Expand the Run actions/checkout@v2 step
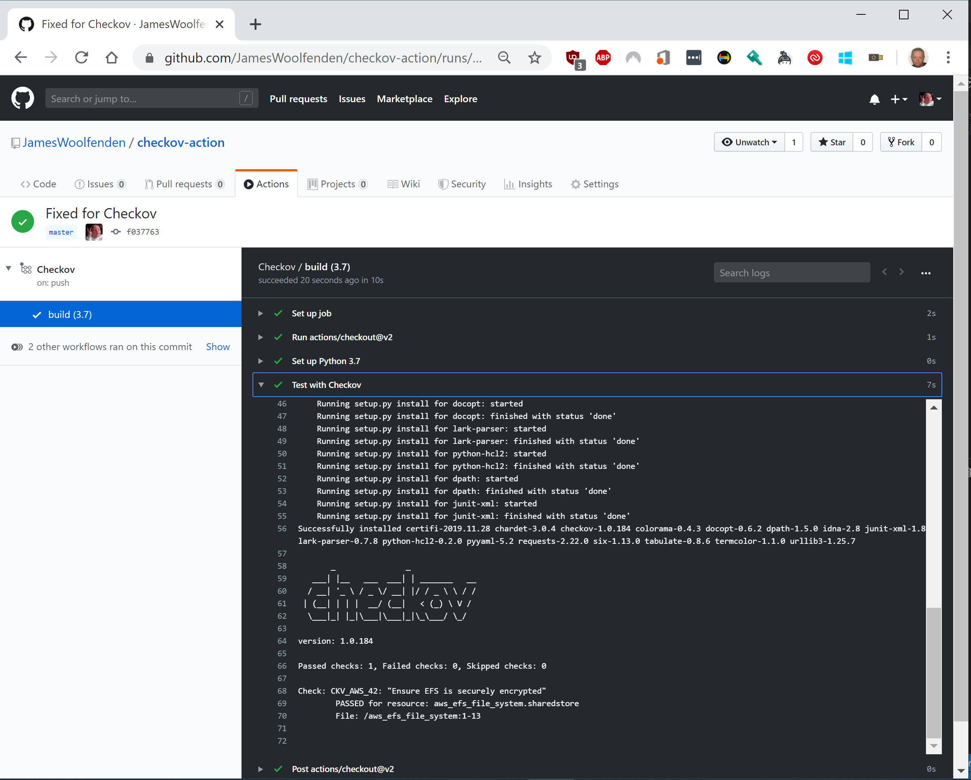 [260, 337]
